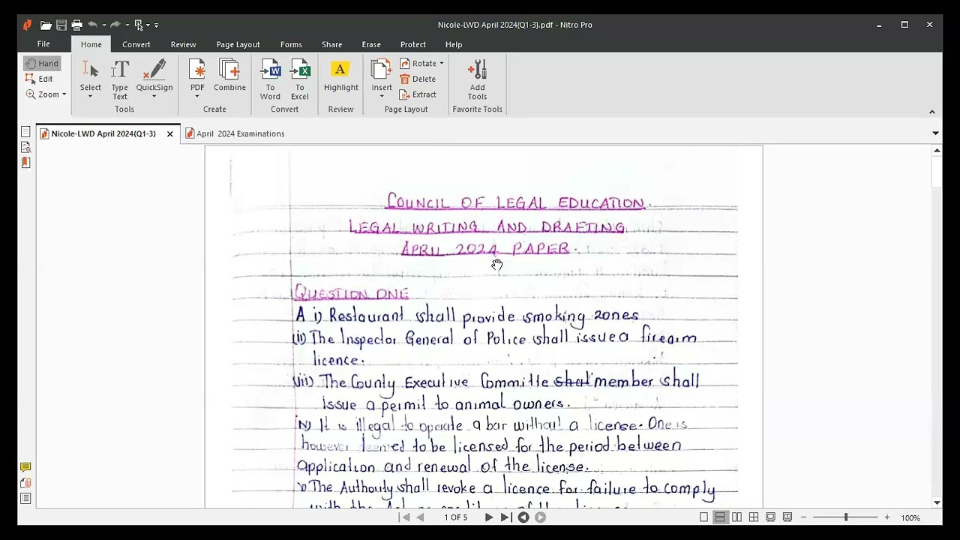Extract pages from the document
The width and height of the screenshot is (960, 540).
click(x=418, y=94)
